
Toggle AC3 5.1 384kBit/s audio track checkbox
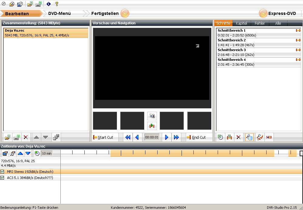[2, 177]
